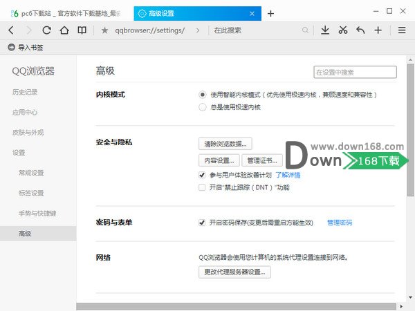Open 标签设置 sidebar item
Screen dimensions: 415x311
point(31,193)
